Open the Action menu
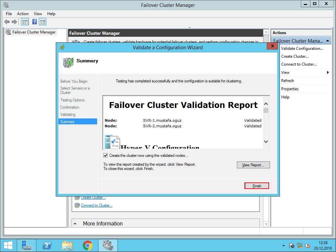Viewport: 336px width, 252px height. point(23,14)
